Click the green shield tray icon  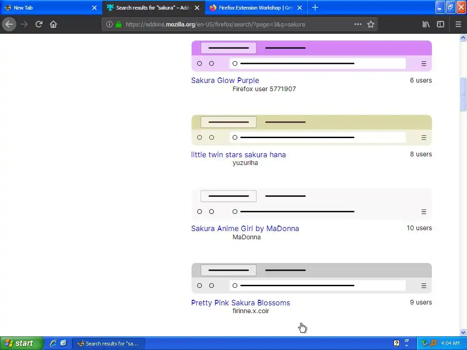click(425, 343)
